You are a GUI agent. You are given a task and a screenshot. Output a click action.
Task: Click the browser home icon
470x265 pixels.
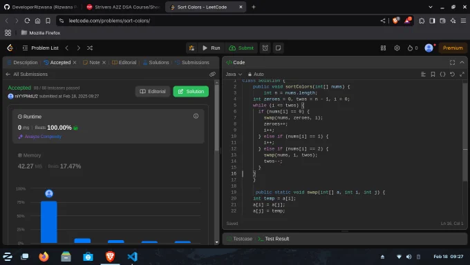pos(37,21)
